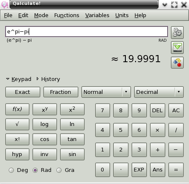The width and height of the screenshot is (189, 184).
Task: Click inside the e^pi−pi expression field
Action: pos(87,32)
